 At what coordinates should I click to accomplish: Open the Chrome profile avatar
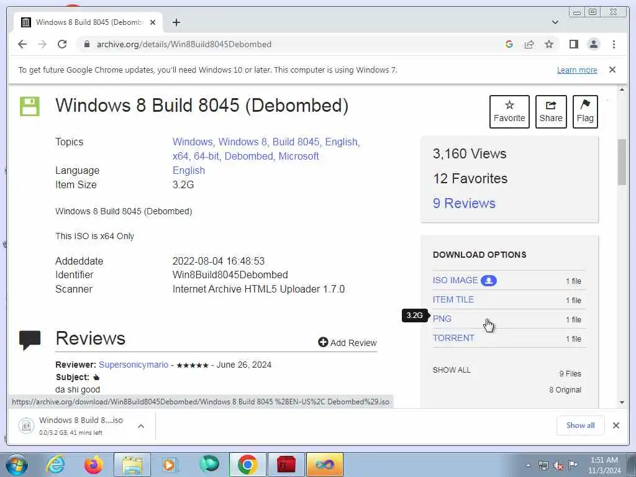(593, 44)
